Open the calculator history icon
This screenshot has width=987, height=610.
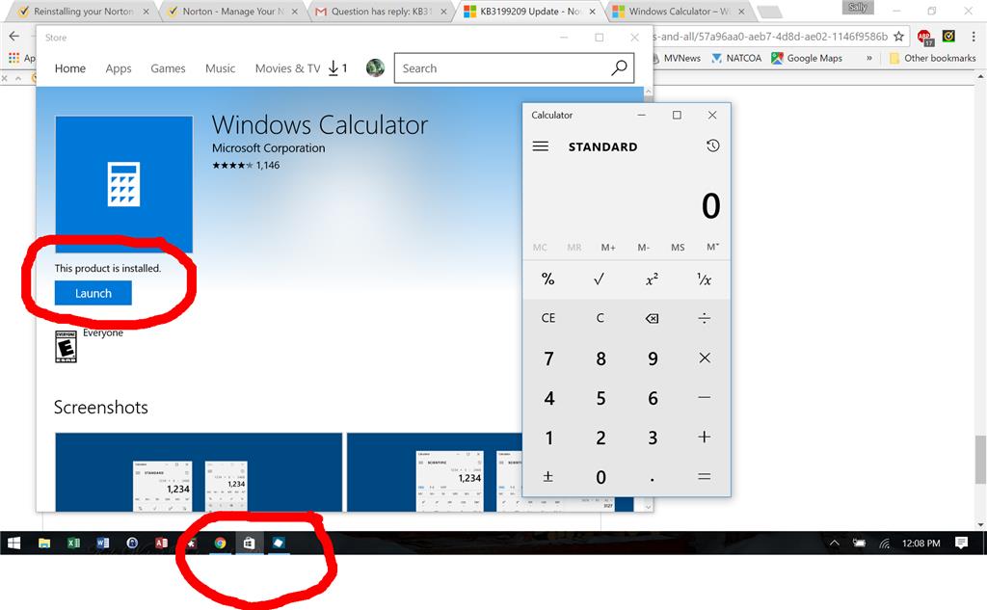coord(712,146)
